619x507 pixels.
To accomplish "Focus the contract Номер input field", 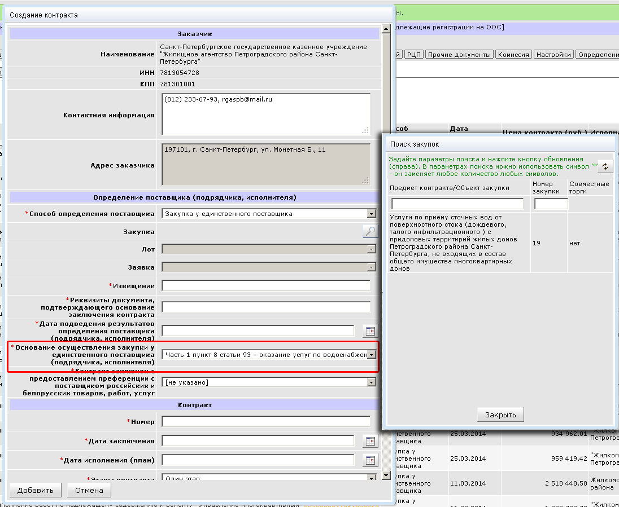I will [266, 421].
